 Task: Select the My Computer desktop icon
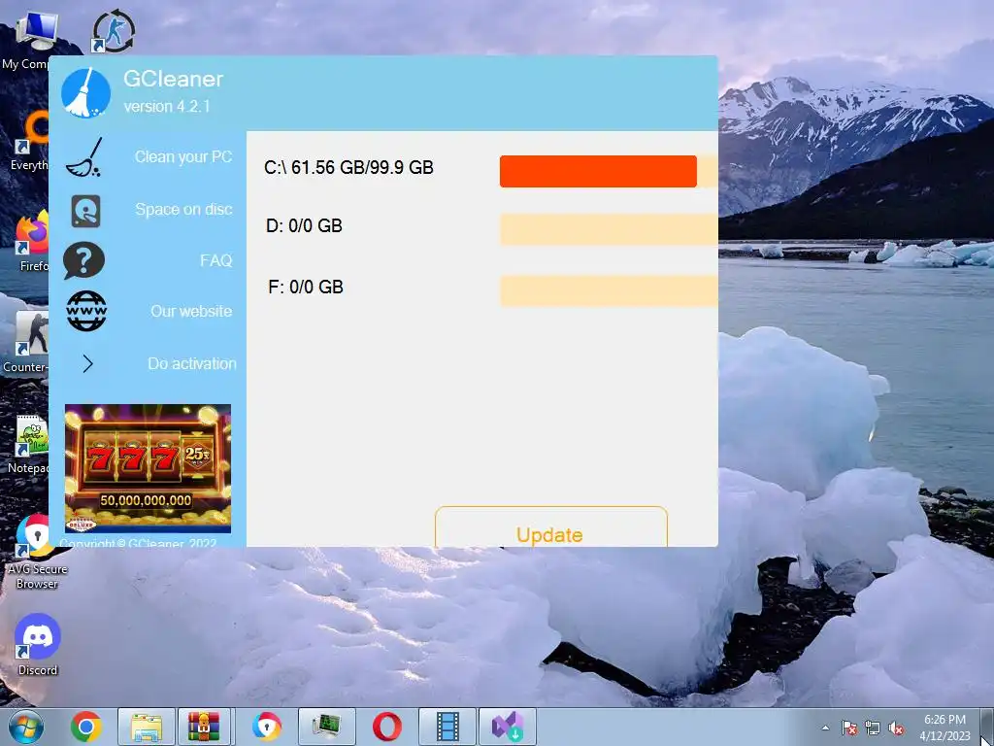32,41
